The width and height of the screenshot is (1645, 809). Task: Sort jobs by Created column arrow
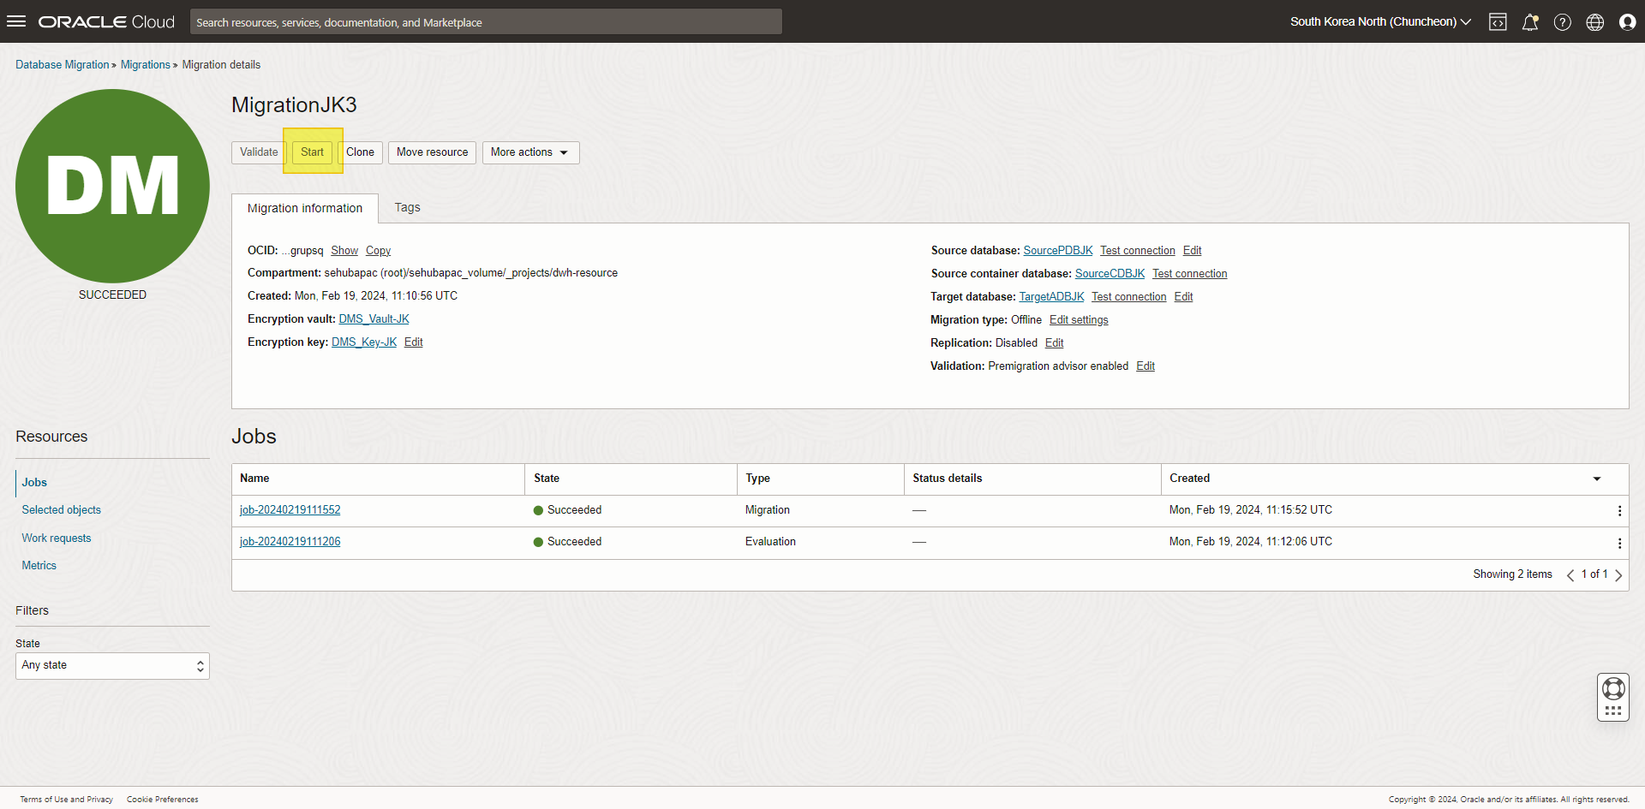pos(1597,479)
